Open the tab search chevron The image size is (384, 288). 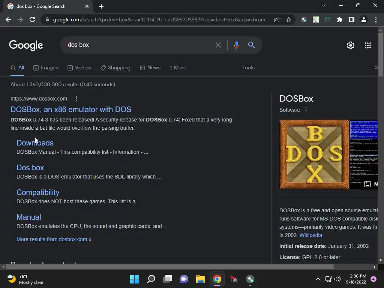coord(324,5)
